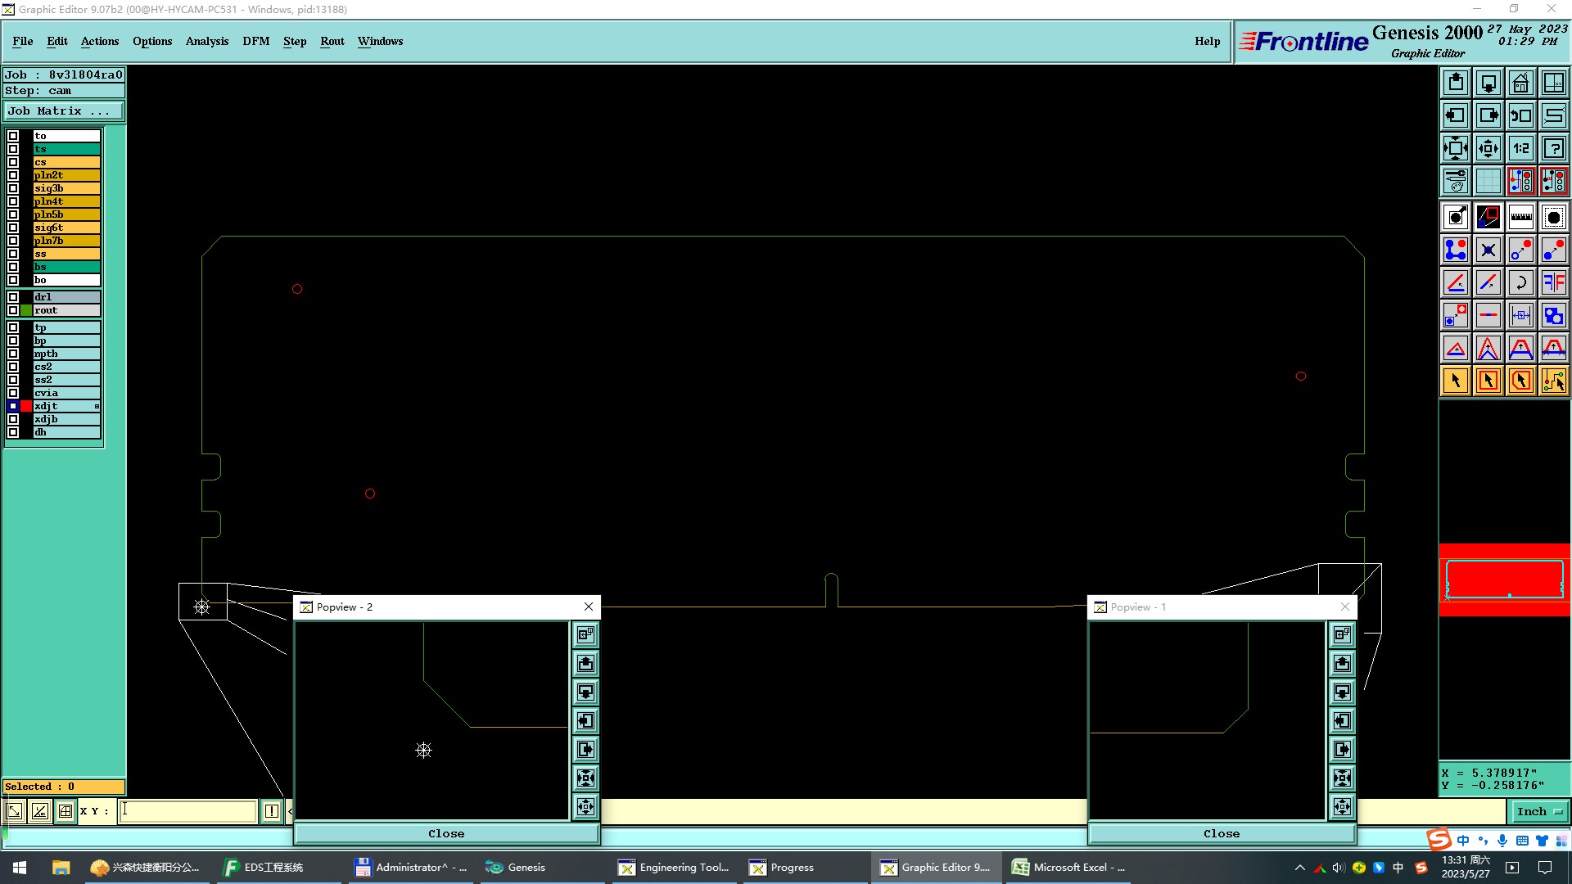Click the zoom out arrows icon
Screen dimensions: 1572x884
point(1488,148)
